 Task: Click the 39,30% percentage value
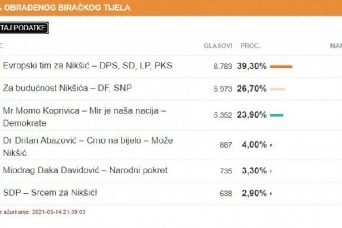click(x=252, y=66)
